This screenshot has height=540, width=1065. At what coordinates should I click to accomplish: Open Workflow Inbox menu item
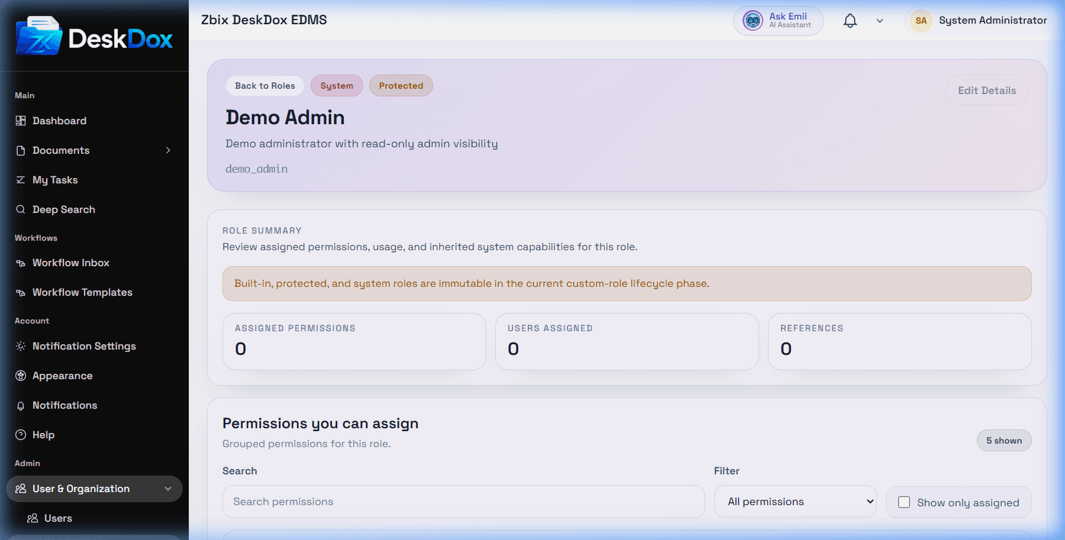point(95,263)
